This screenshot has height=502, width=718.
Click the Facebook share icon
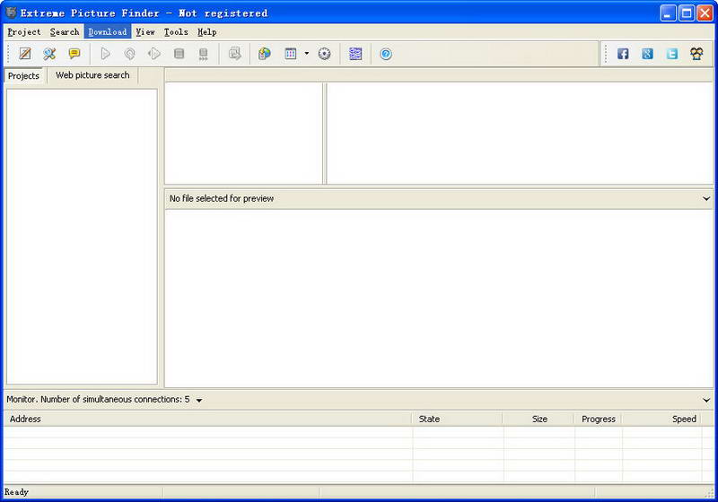point(623,54)
